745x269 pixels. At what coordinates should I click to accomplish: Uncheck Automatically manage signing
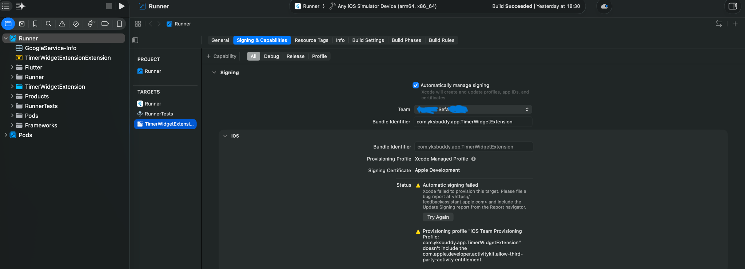(416, 85)
